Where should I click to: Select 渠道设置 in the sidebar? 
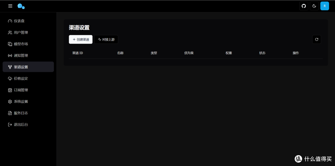[x=28, y=67]
